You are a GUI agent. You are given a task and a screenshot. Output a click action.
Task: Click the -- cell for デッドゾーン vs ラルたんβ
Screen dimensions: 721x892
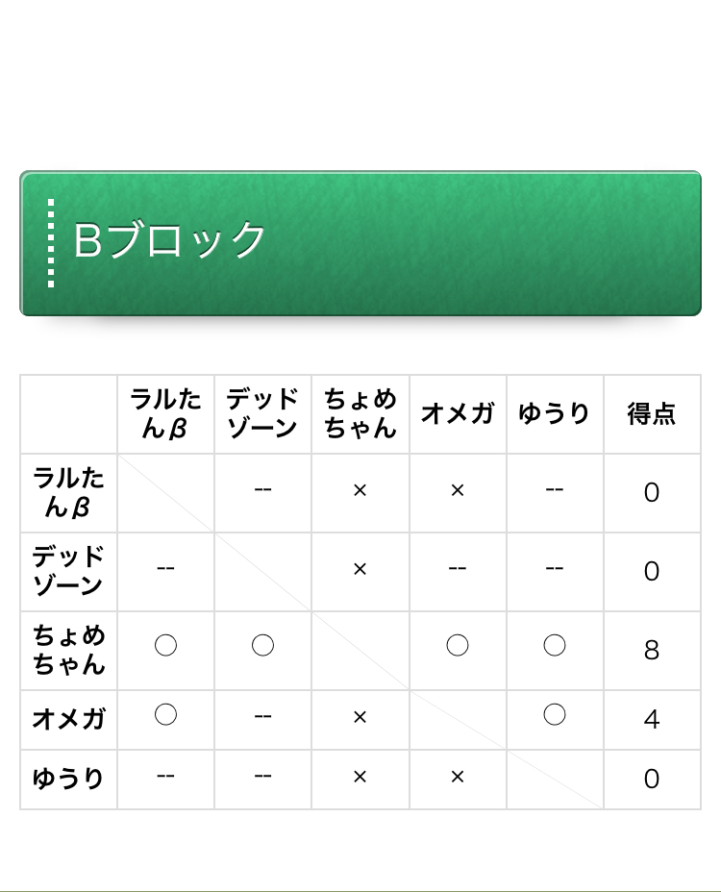(165, 568)
